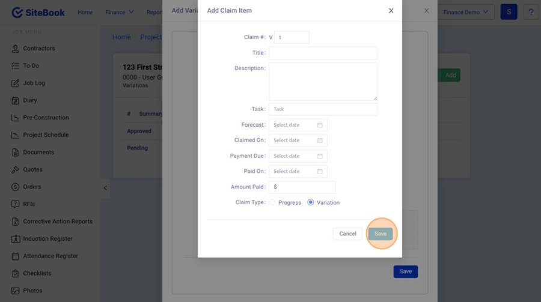Click the Checklists sidebar icon
The height and width of the screenshot is (302, 541).
(15, 274)
